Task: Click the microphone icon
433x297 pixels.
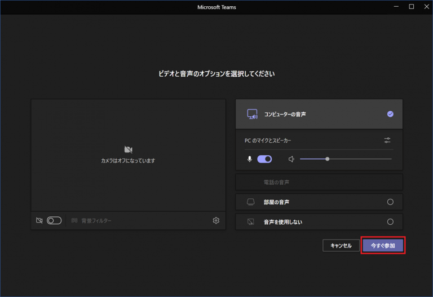Action: [250, 159]
